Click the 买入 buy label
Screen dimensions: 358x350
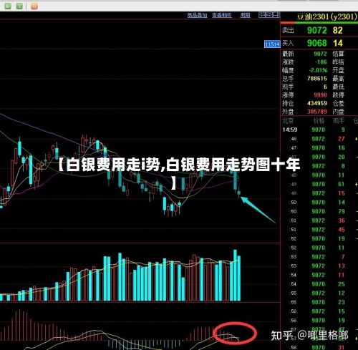coord(288,43)
